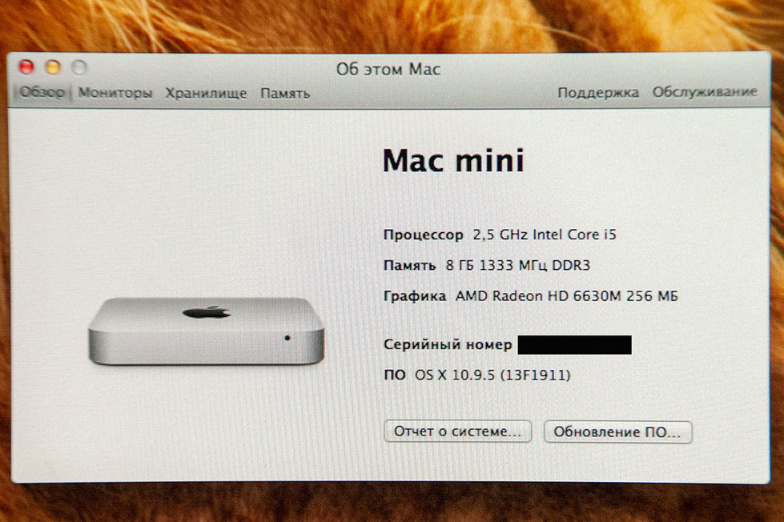Viewport: 784px width, 522px height.
Task: Click the AMD Radeon HD 6630M text
Action: pyautogui.click(x=538, y=296)
